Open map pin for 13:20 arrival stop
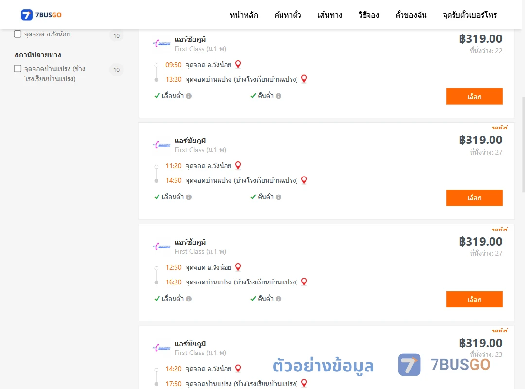 coord(304,79)
